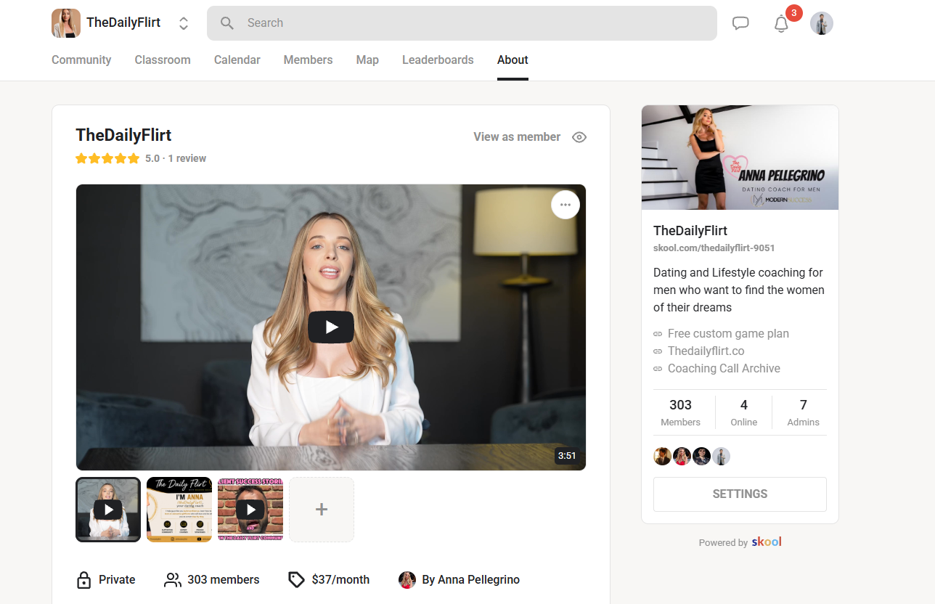Click the price tag icon
The image size is (935, 604).
click(296, 580)
